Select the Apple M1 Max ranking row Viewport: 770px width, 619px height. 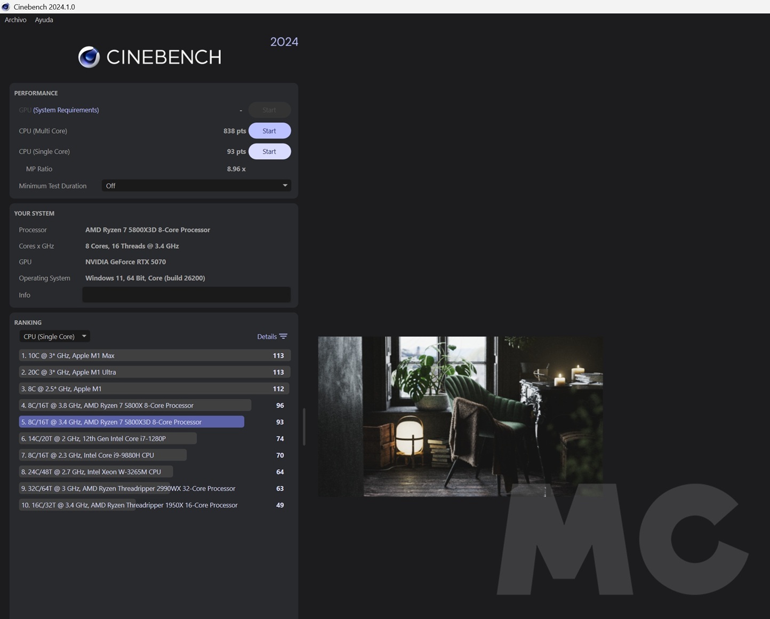[155, 355]
